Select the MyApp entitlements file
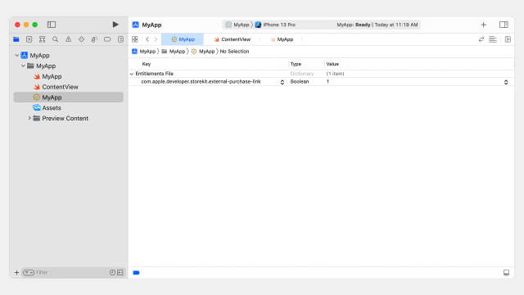524x295 pixels. pos(68,98)
